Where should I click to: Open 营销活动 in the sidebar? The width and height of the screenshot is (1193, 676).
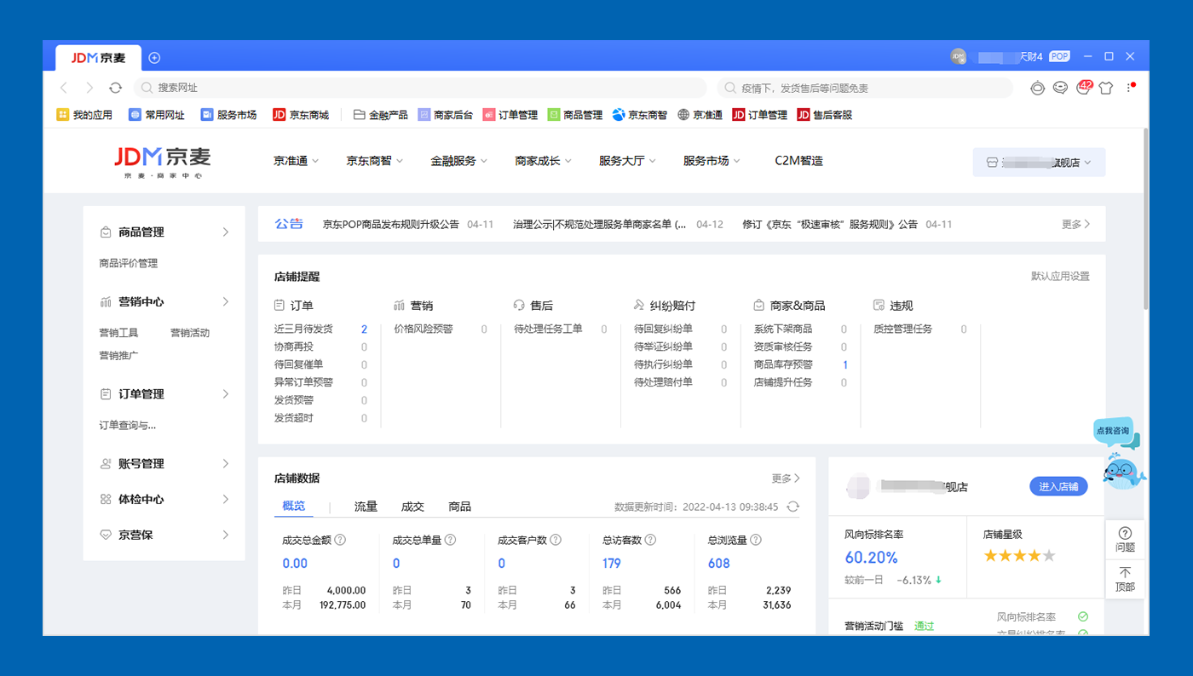[x=190, y=333]
